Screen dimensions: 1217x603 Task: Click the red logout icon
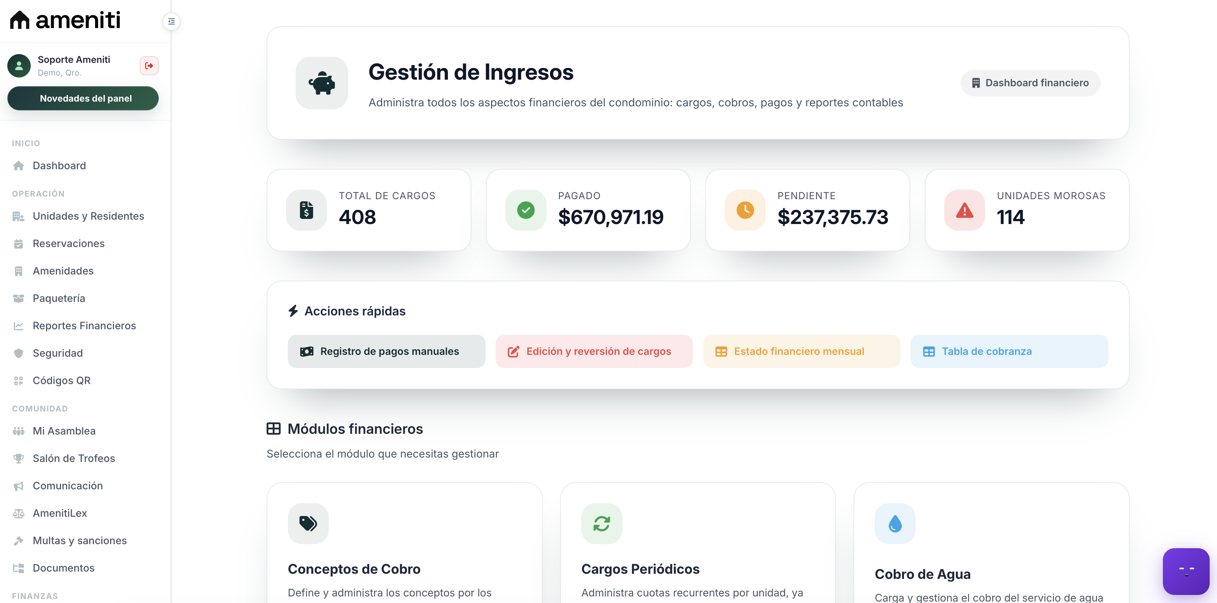[149, 66]
